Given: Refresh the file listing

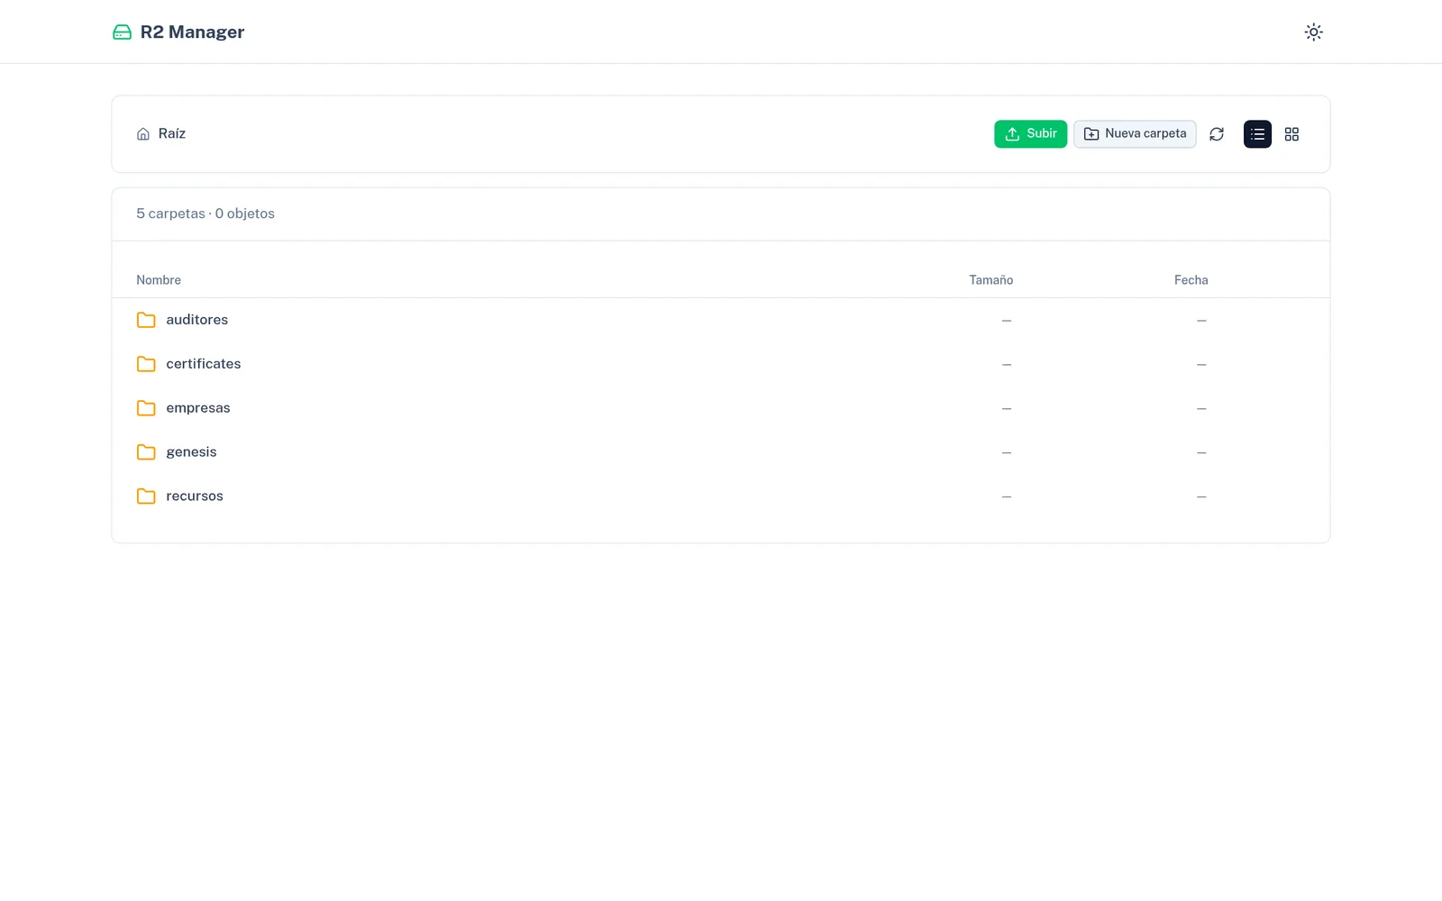Looking at the screenshot, I should [1216, 134].
